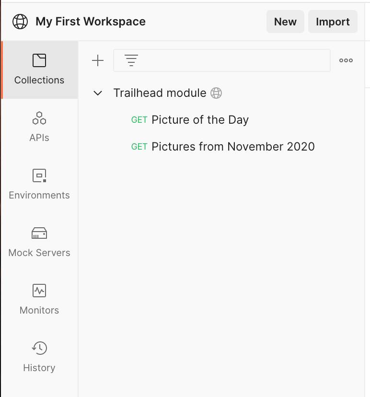Screen dimensions: 370x397
Task: Click the New button
Action: tap(285, 22)
